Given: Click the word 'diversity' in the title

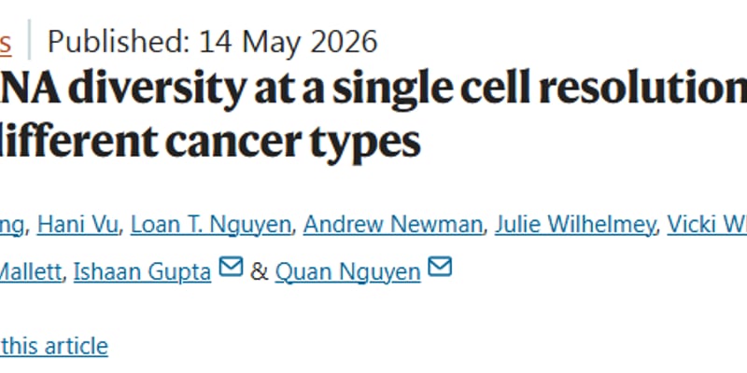Looking at the screenshot, I should (x=156, y=90).
